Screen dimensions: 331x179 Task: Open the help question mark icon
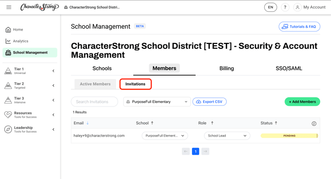click(x=285, y=7)
